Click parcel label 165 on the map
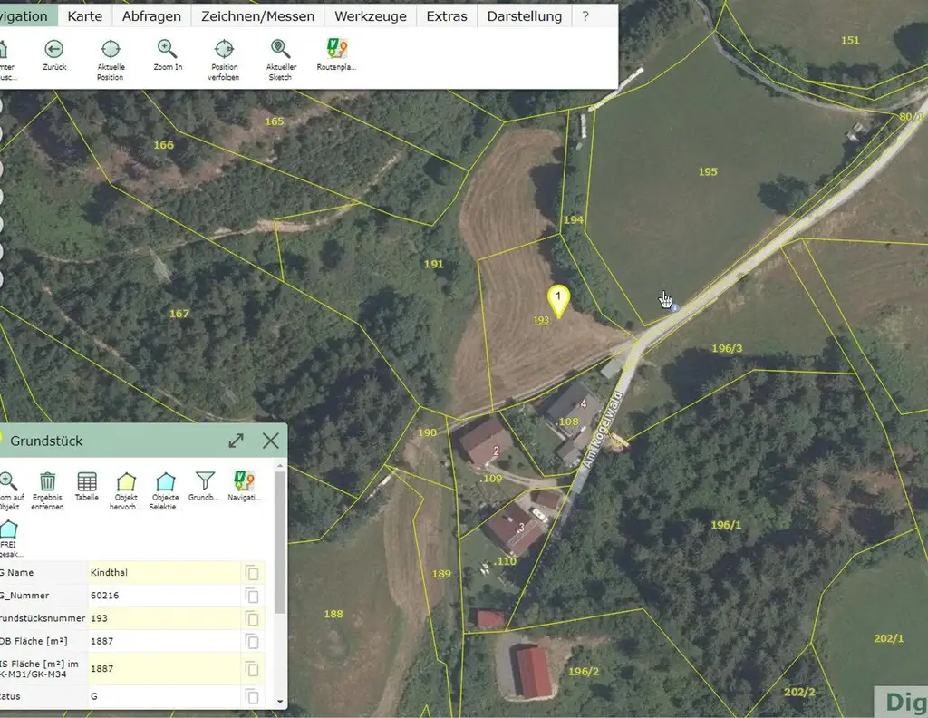 tap(274, 121)
